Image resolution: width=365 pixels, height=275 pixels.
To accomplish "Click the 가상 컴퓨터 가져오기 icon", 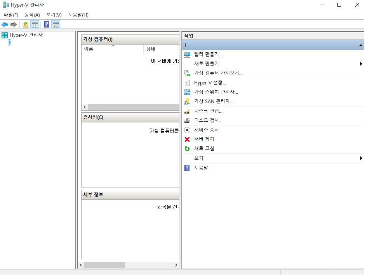I will coord(187,73).
